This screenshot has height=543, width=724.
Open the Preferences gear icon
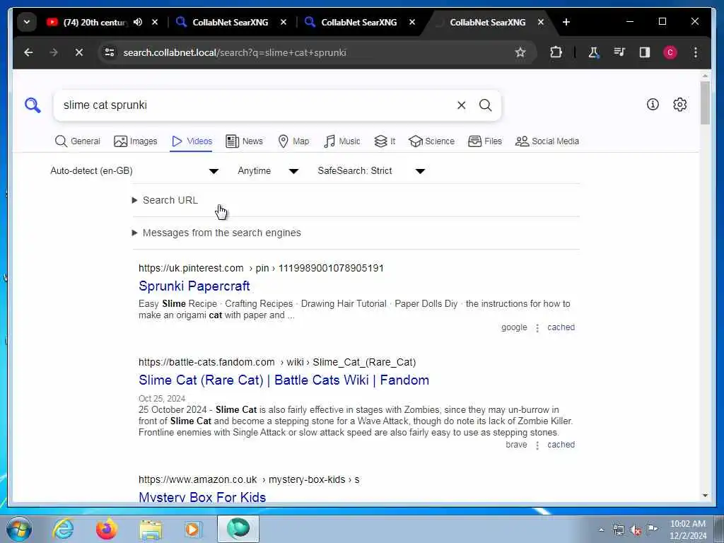pos(679,105)
